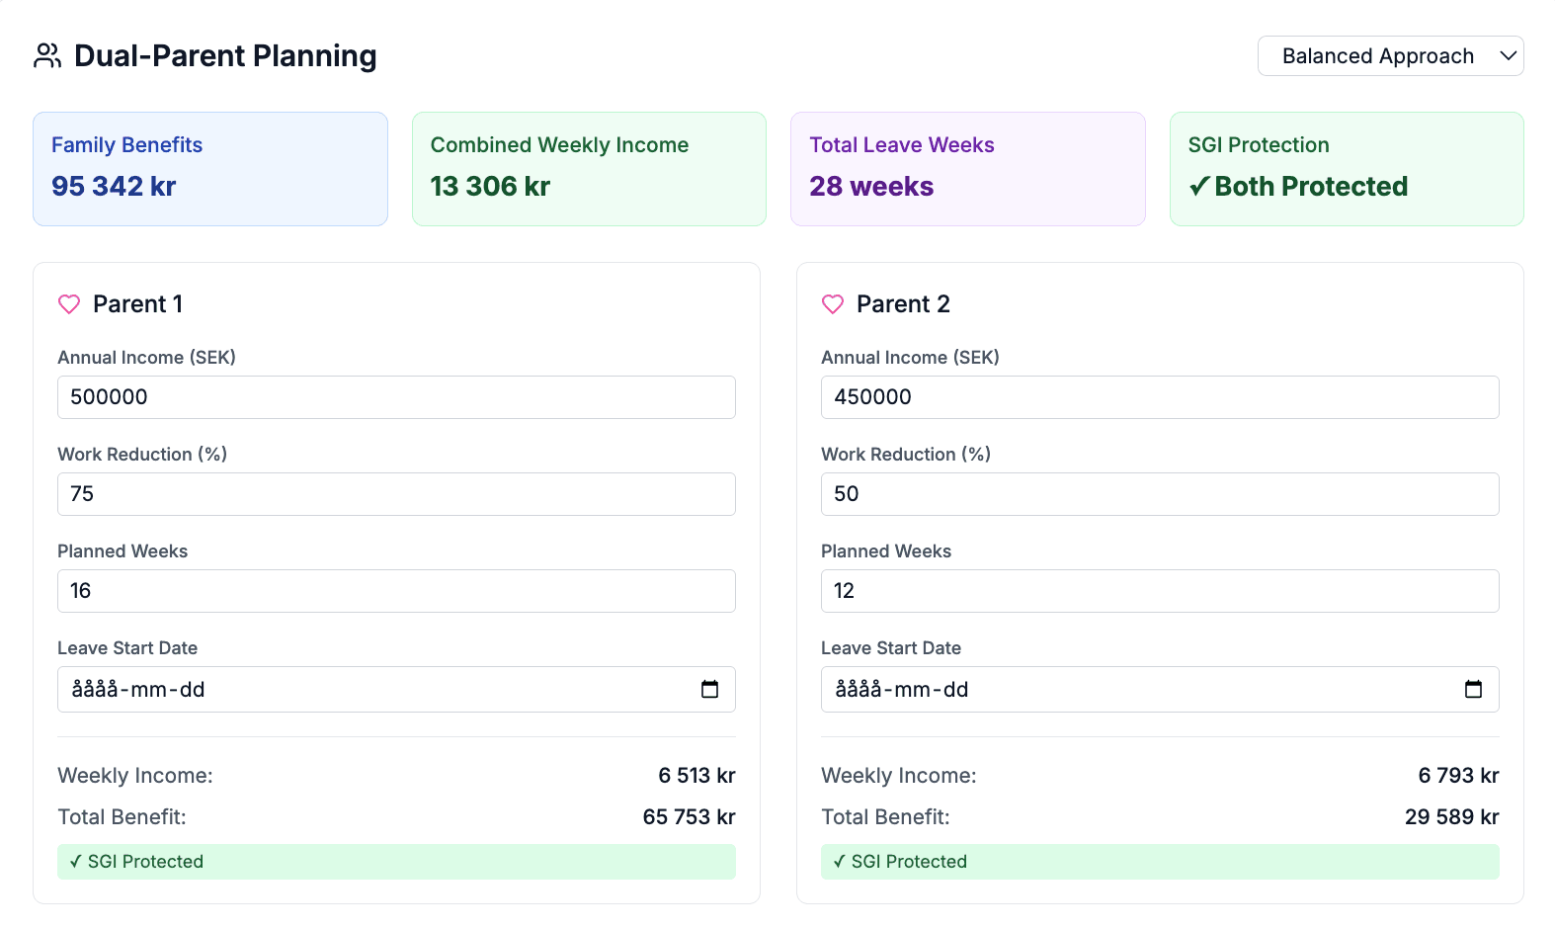
Task: Click the Combined Weekly Income card
Action: click(x=589, y=169)
